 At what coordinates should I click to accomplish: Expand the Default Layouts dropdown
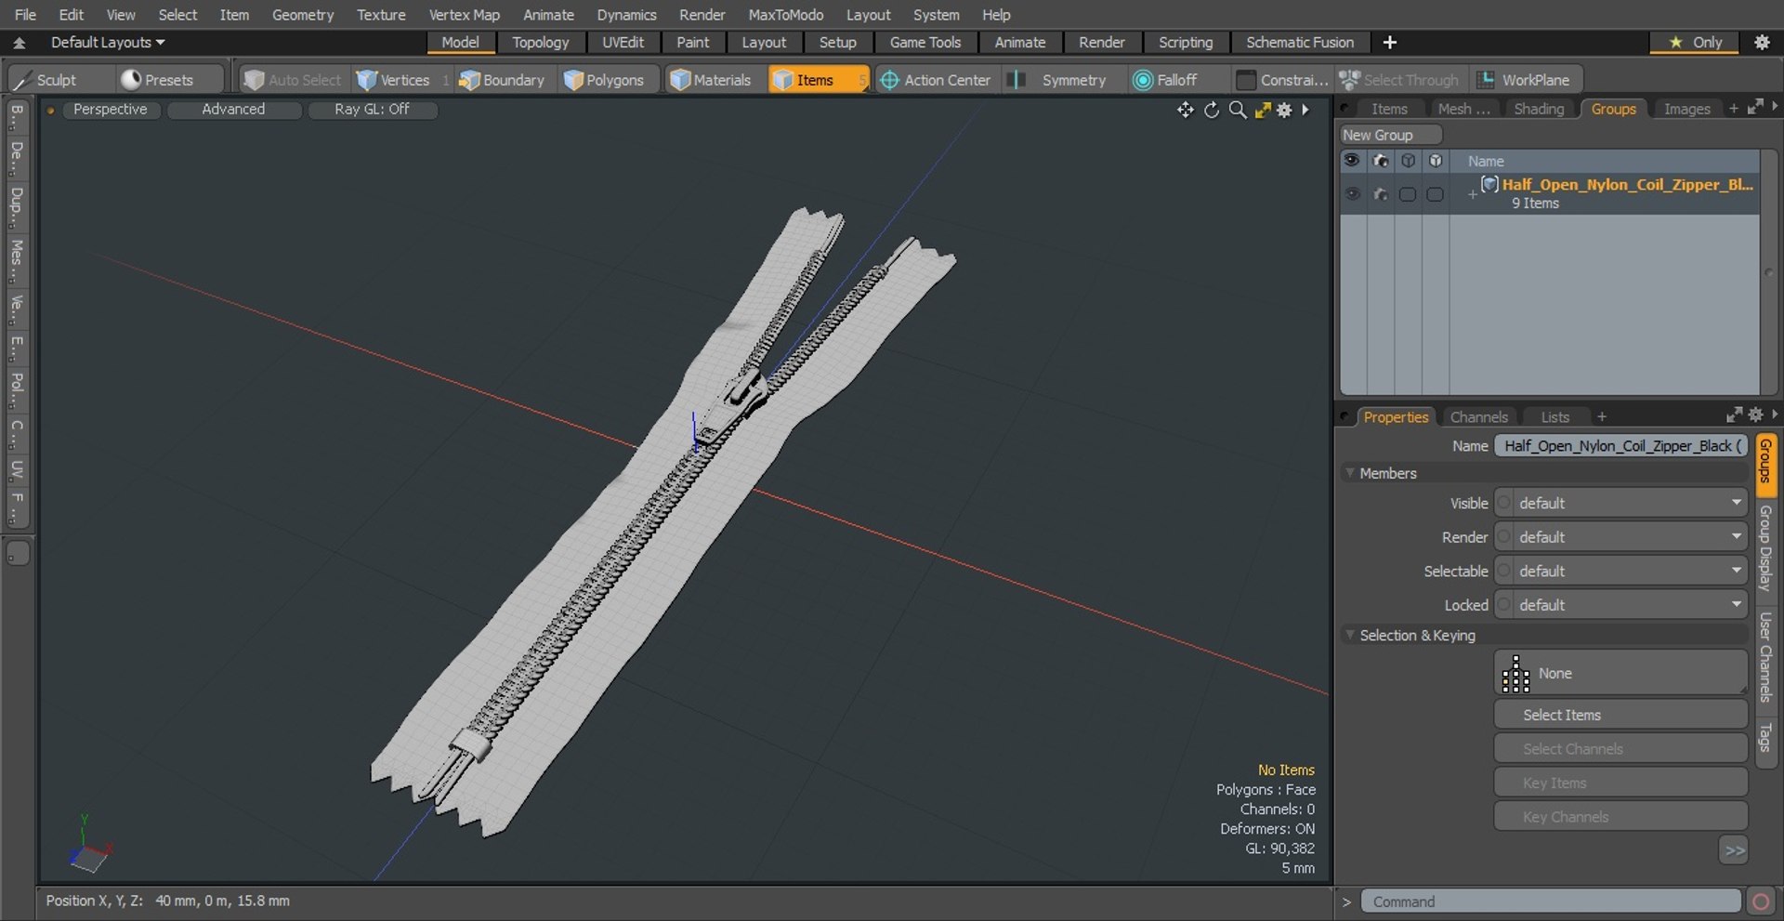click(107, 42)
